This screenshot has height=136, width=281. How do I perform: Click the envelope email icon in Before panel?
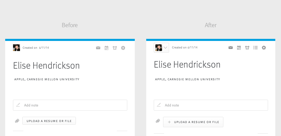(x=98, y=48)
